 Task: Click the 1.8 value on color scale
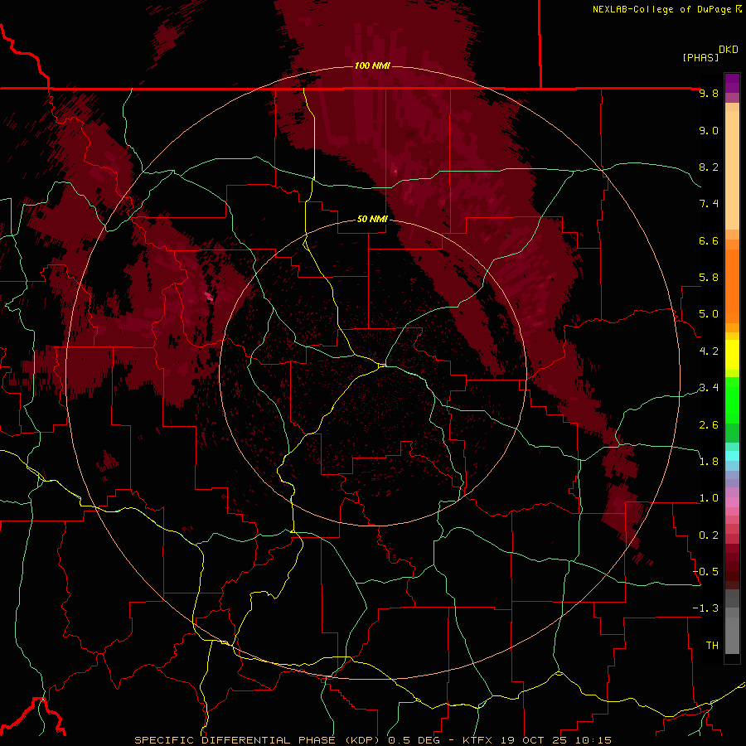click(x=709, y=462)
